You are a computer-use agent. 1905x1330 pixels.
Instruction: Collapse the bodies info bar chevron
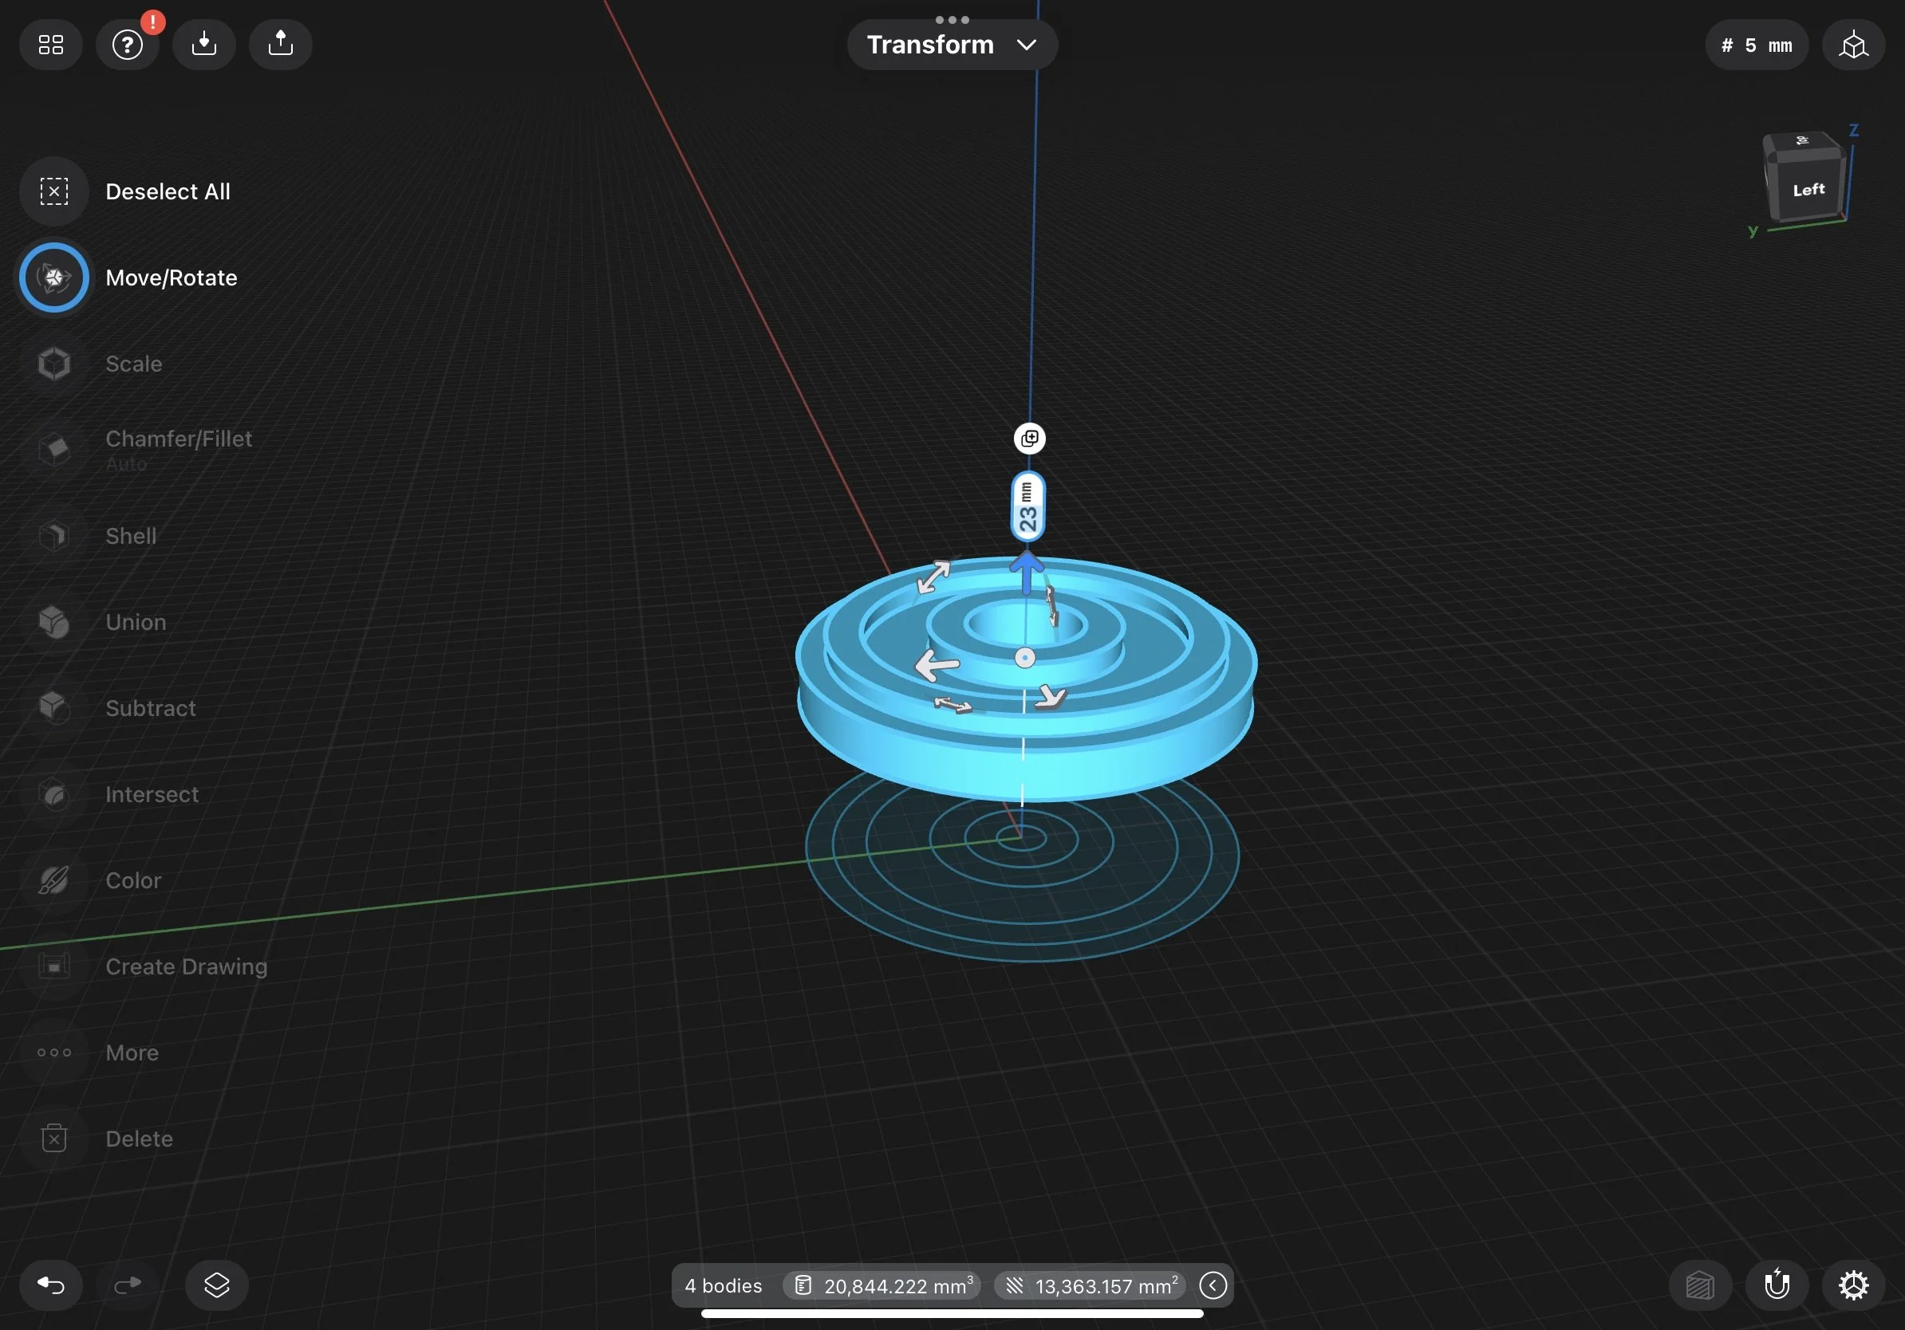(x=1213, y=1285)
